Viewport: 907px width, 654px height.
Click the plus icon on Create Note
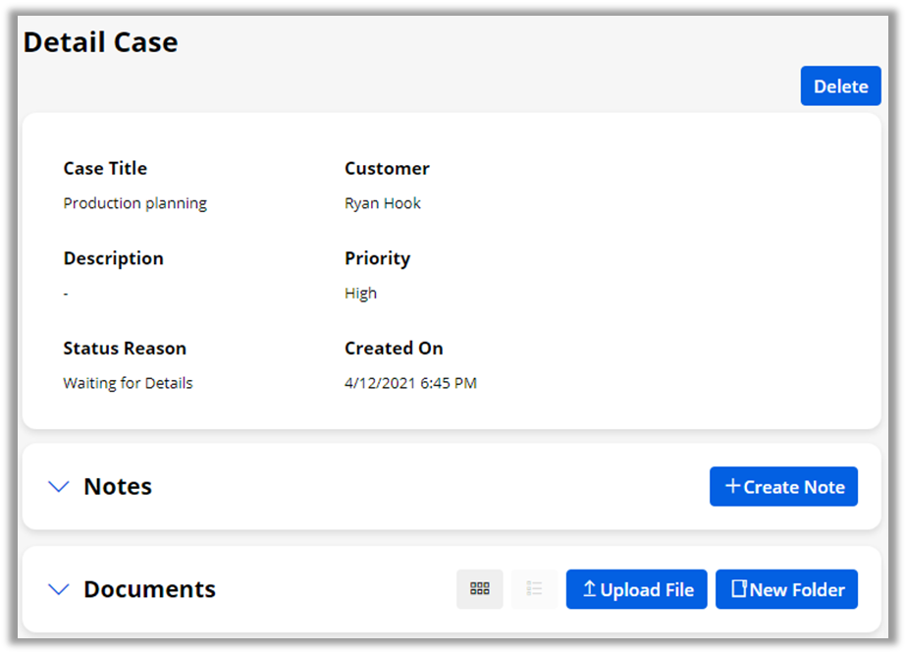tap(732, 486)
